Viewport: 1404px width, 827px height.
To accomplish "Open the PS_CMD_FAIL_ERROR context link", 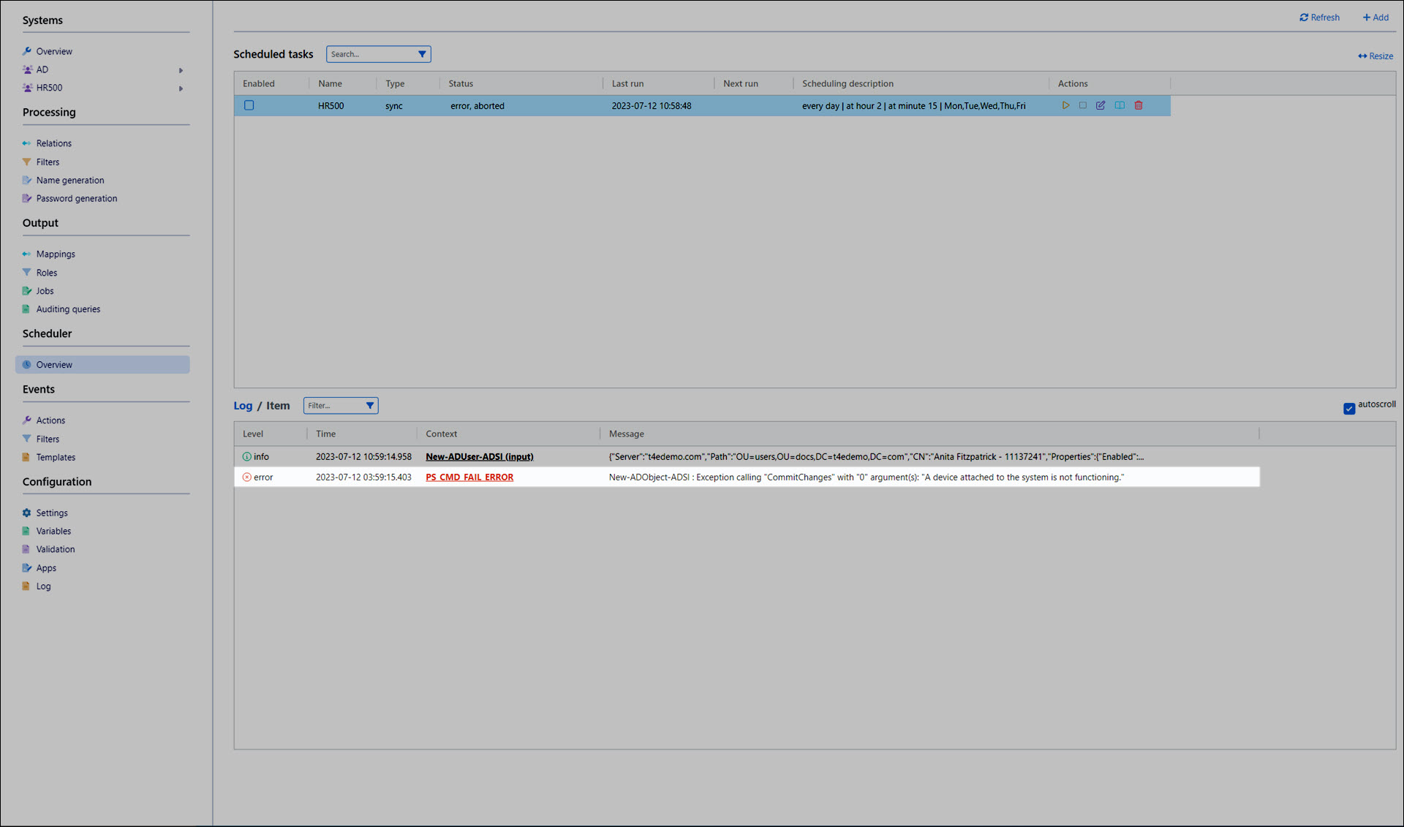I will click(x=469, y=477).
